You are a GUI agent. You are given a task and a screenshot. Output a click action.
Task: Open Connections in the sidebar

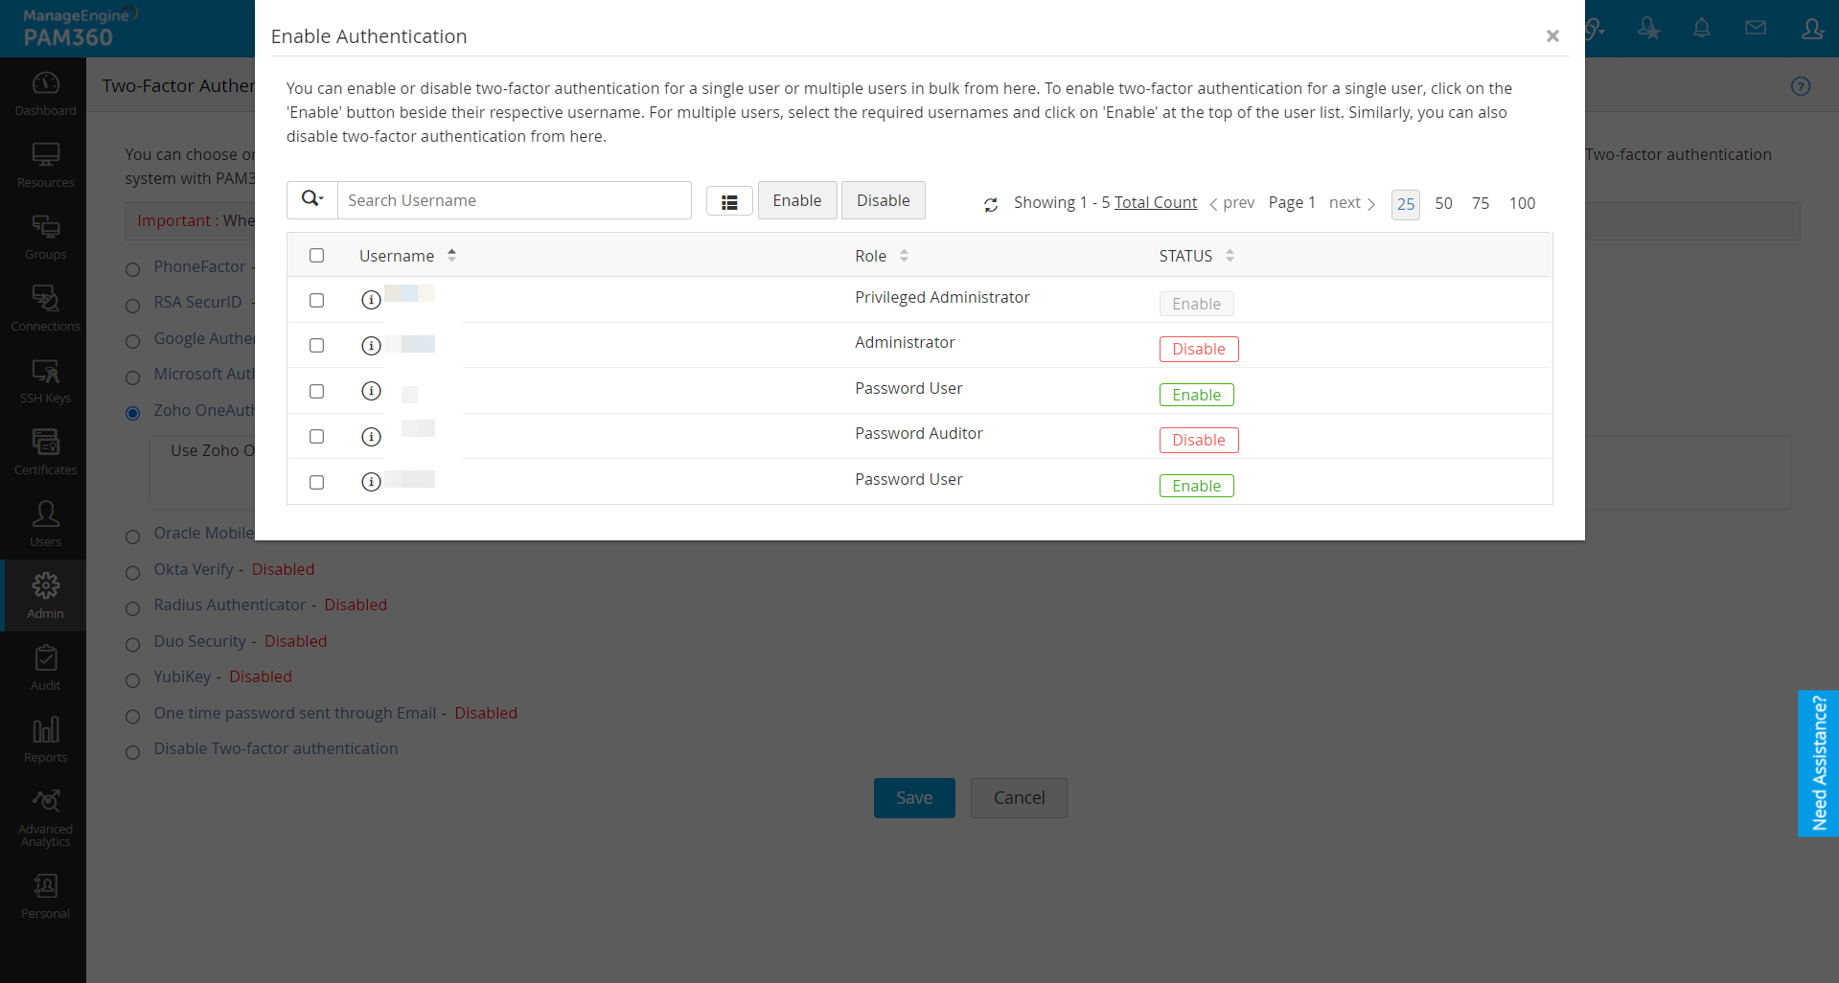pyautogui.click(x=45, y=309)
